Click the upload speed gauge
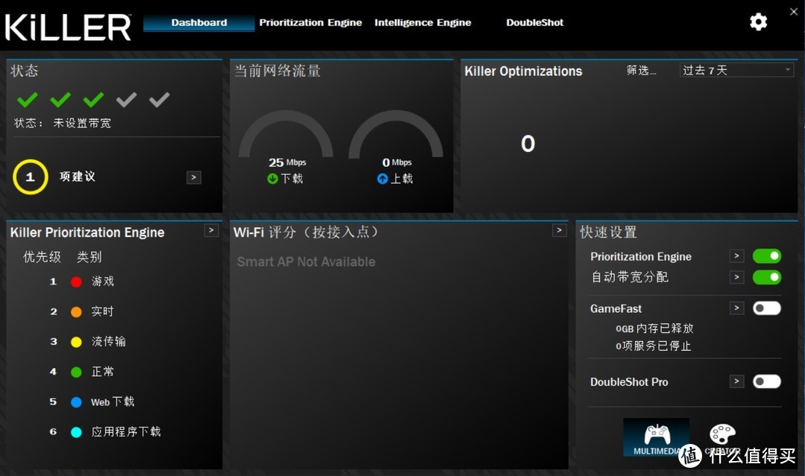Viewport: 805px width, 476px height. tap(396, 133)
